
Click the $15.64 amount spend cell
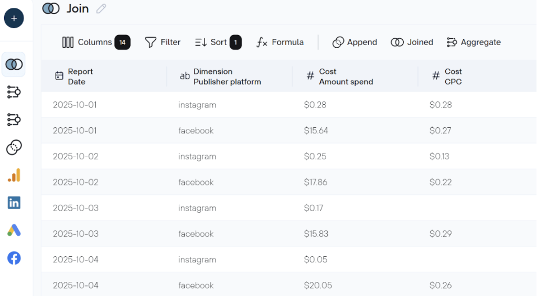[x=316, y=131]
